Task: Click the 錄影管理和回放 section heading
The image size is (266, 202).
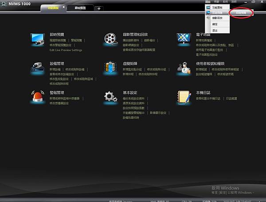Action: coord(135,35)
